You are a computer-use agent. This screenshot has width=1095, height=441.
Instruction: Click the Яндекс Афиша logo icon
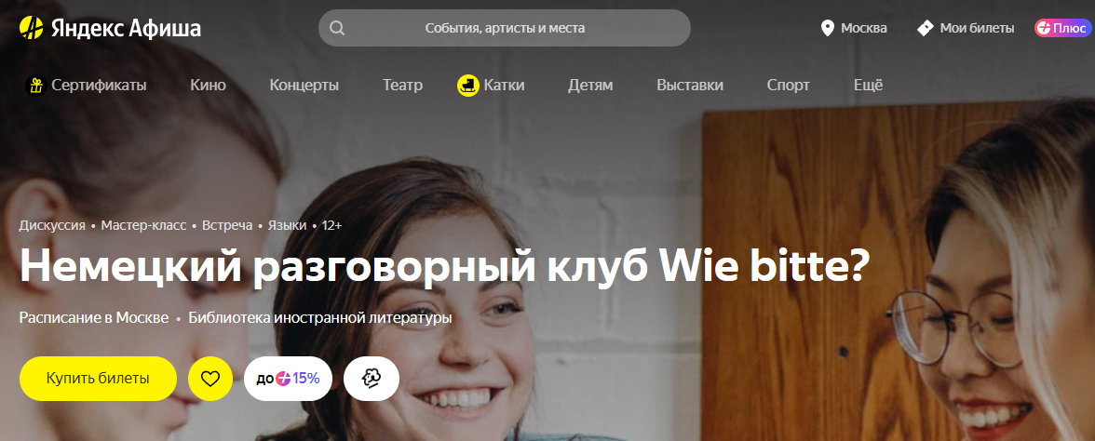pos(32,28)
